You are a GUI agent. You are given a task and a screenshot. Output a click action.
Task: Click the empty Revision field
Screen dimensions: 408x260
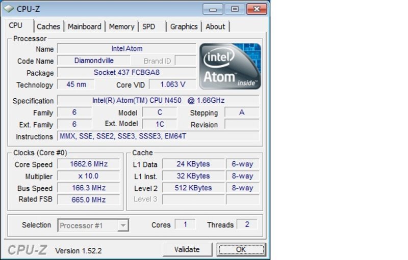point(242,124)
